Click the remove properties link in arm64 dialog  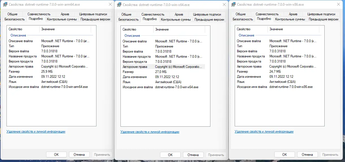[36, 131]
